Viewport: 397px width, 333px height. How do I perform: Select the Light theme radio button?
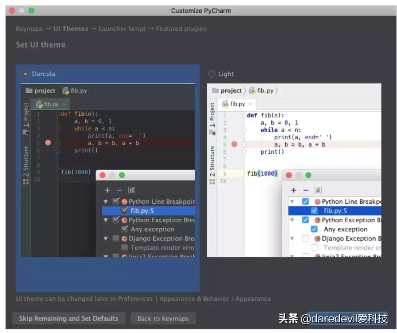(x=211, y=74)
